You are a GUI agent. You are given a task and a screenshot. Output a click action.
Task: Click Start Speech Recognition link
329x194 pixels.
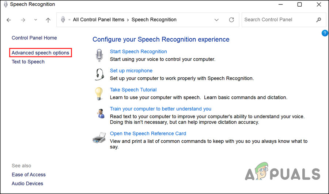point(138,51)
